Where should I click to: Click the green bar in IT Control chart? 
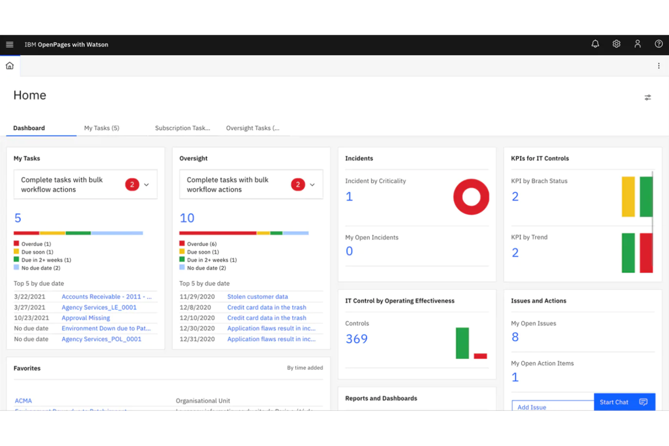point(462,343)
